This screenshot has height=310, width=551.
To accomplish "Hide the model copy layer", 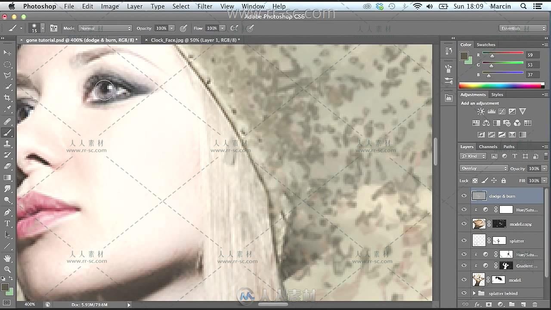I will [x=464, y=224].
